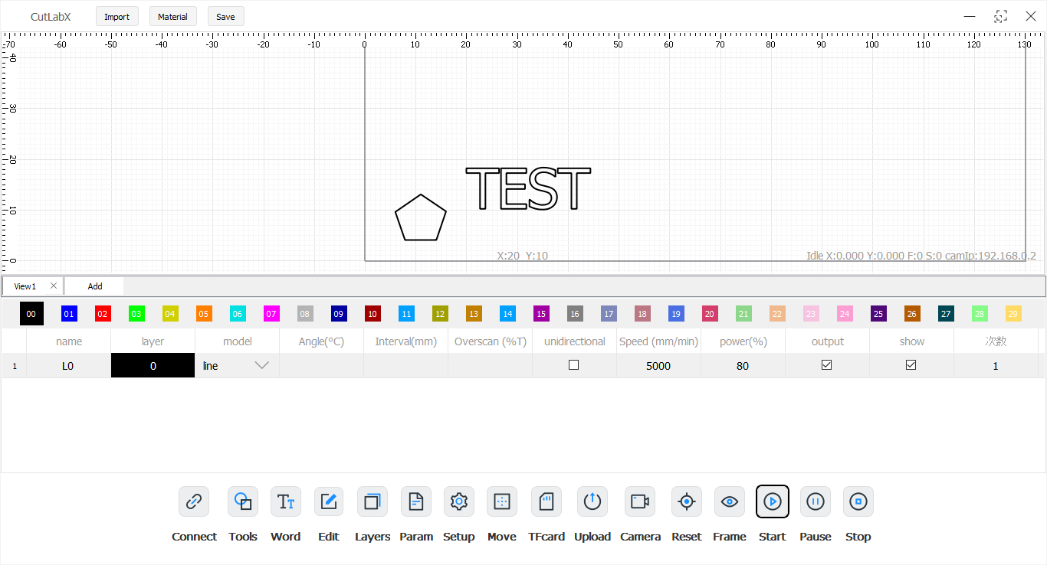Open the Material button
The image size is (1047, 565).
coord(172,17)
